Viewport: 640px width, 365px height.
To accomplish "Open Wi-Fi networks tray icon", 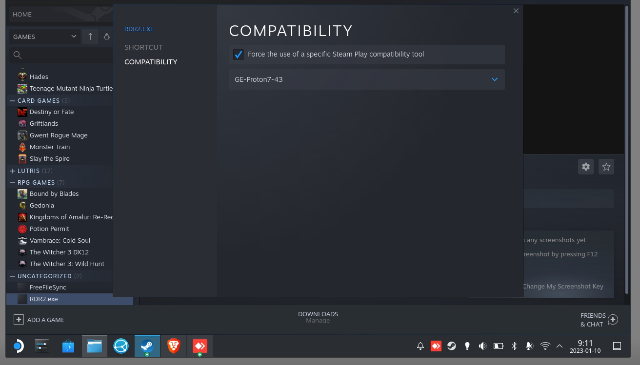I will coord(545,346).
